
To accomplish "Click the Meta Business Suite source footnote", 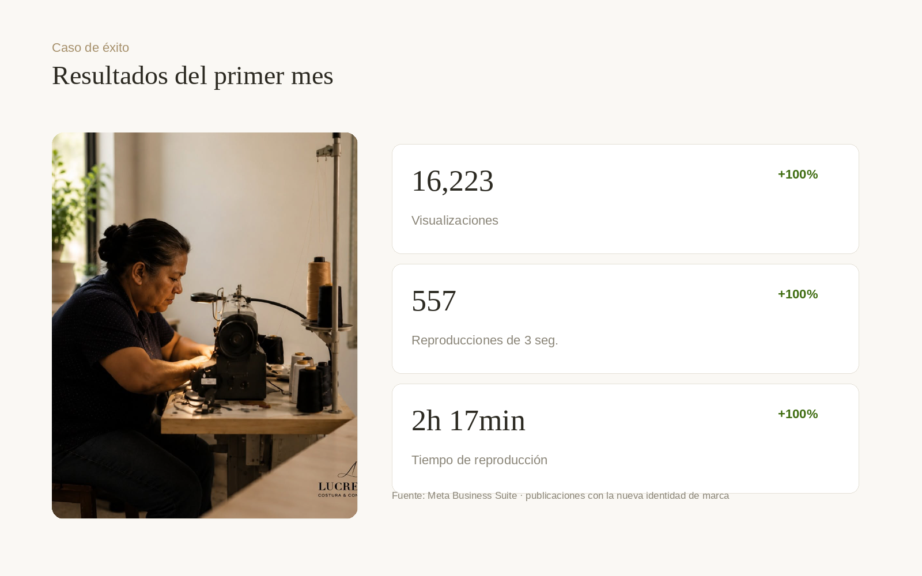I will click(560, 496).
